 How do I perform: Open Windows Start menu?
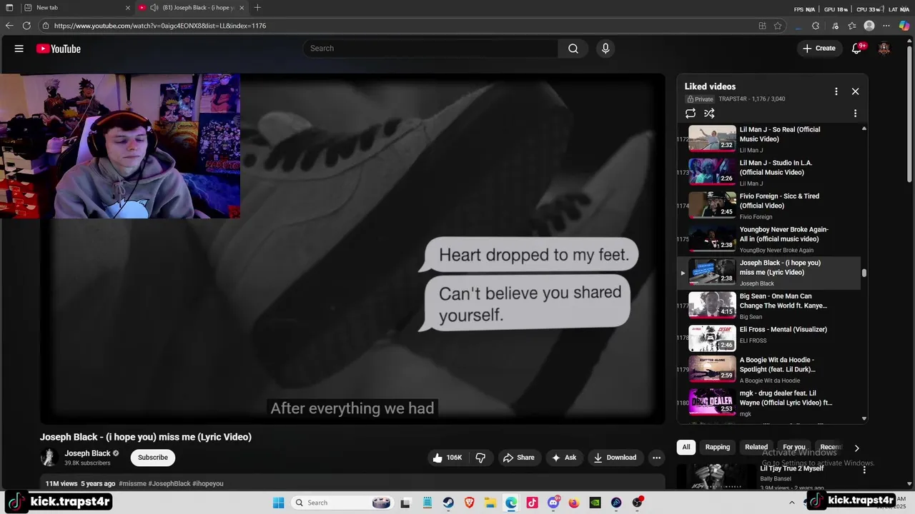[278, 503]
